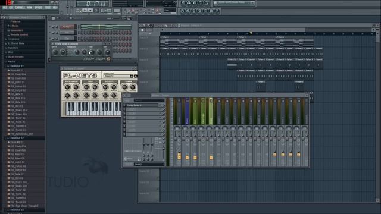Click first FL-KEYS knob in top row
381x214 pixels.
tap(67, 87)
